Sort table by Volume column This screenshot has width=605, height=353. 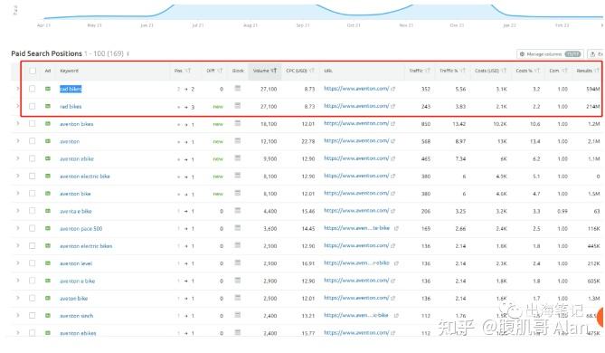(265, 71)
